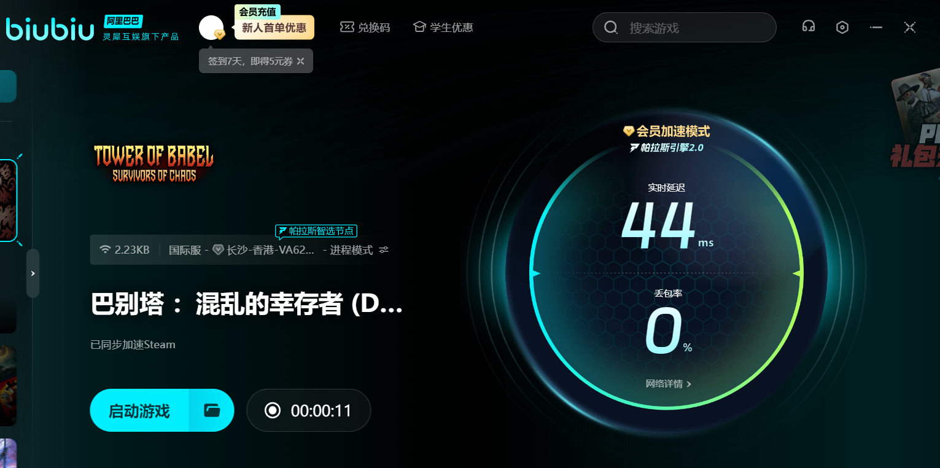This screenshot has width=940, height=468.
Task: Select the highlighted game thumbnail in sidebar
Action: (8, 201)
